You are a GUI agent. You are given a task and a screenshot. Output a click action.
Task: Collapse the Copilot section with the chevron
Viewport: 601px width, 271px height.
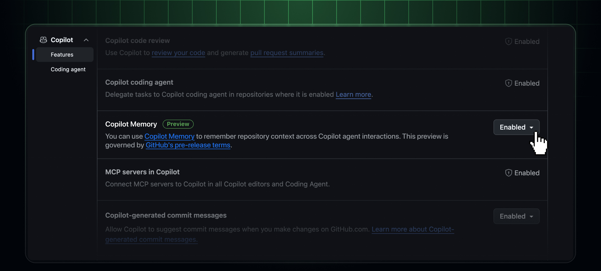pos(86,40)
